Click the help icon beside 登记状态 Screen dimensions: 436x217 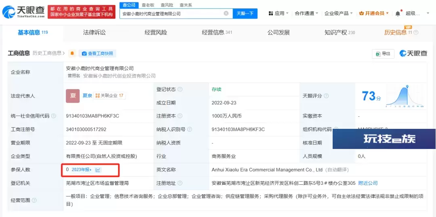coord(180,89)
